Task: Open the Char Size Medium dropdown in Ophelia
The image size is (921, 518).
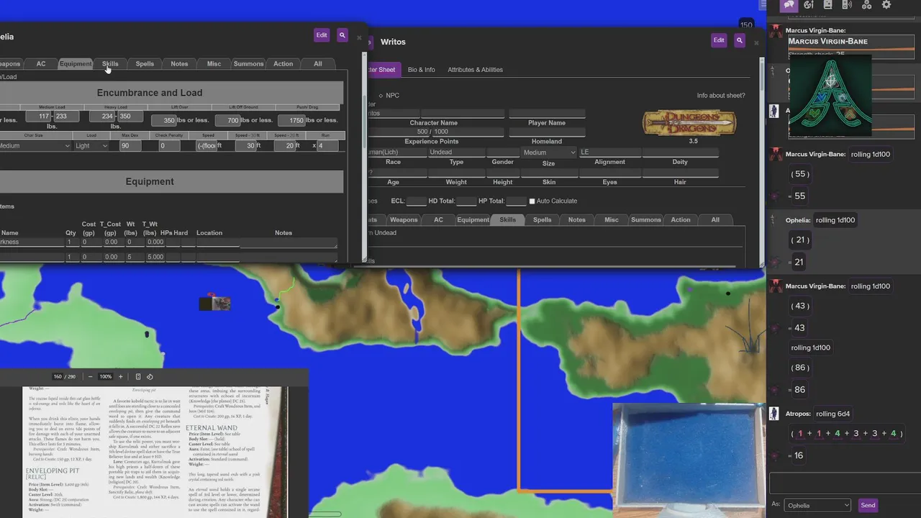Action: click(x=35, y=146)
